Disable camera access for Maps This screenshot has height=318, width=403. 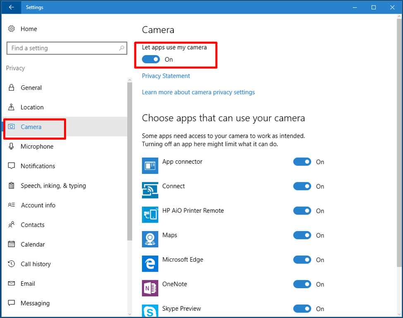click(x=302, y=235)
